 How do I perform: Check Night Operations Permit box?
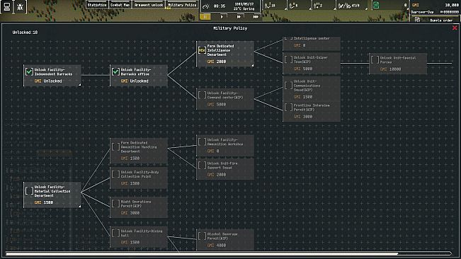pos(115,204)
